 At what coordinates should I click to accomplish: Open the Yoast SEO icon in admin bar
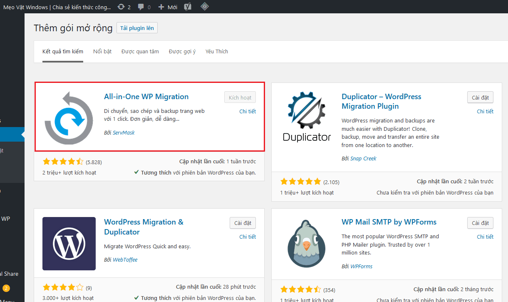tap(188, 7)
